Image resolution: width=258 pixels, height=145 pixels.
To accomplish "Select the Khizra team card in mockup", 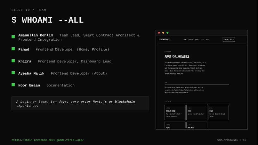I will coord(218,112).
